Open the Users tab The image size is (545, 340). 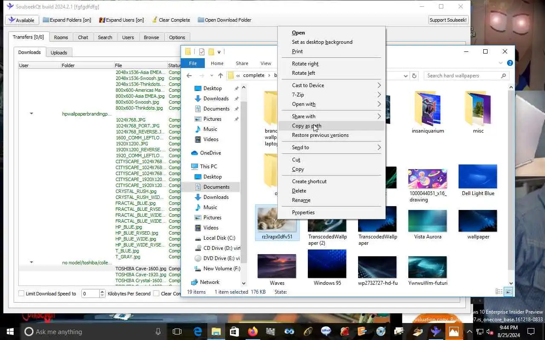[128, 37]
